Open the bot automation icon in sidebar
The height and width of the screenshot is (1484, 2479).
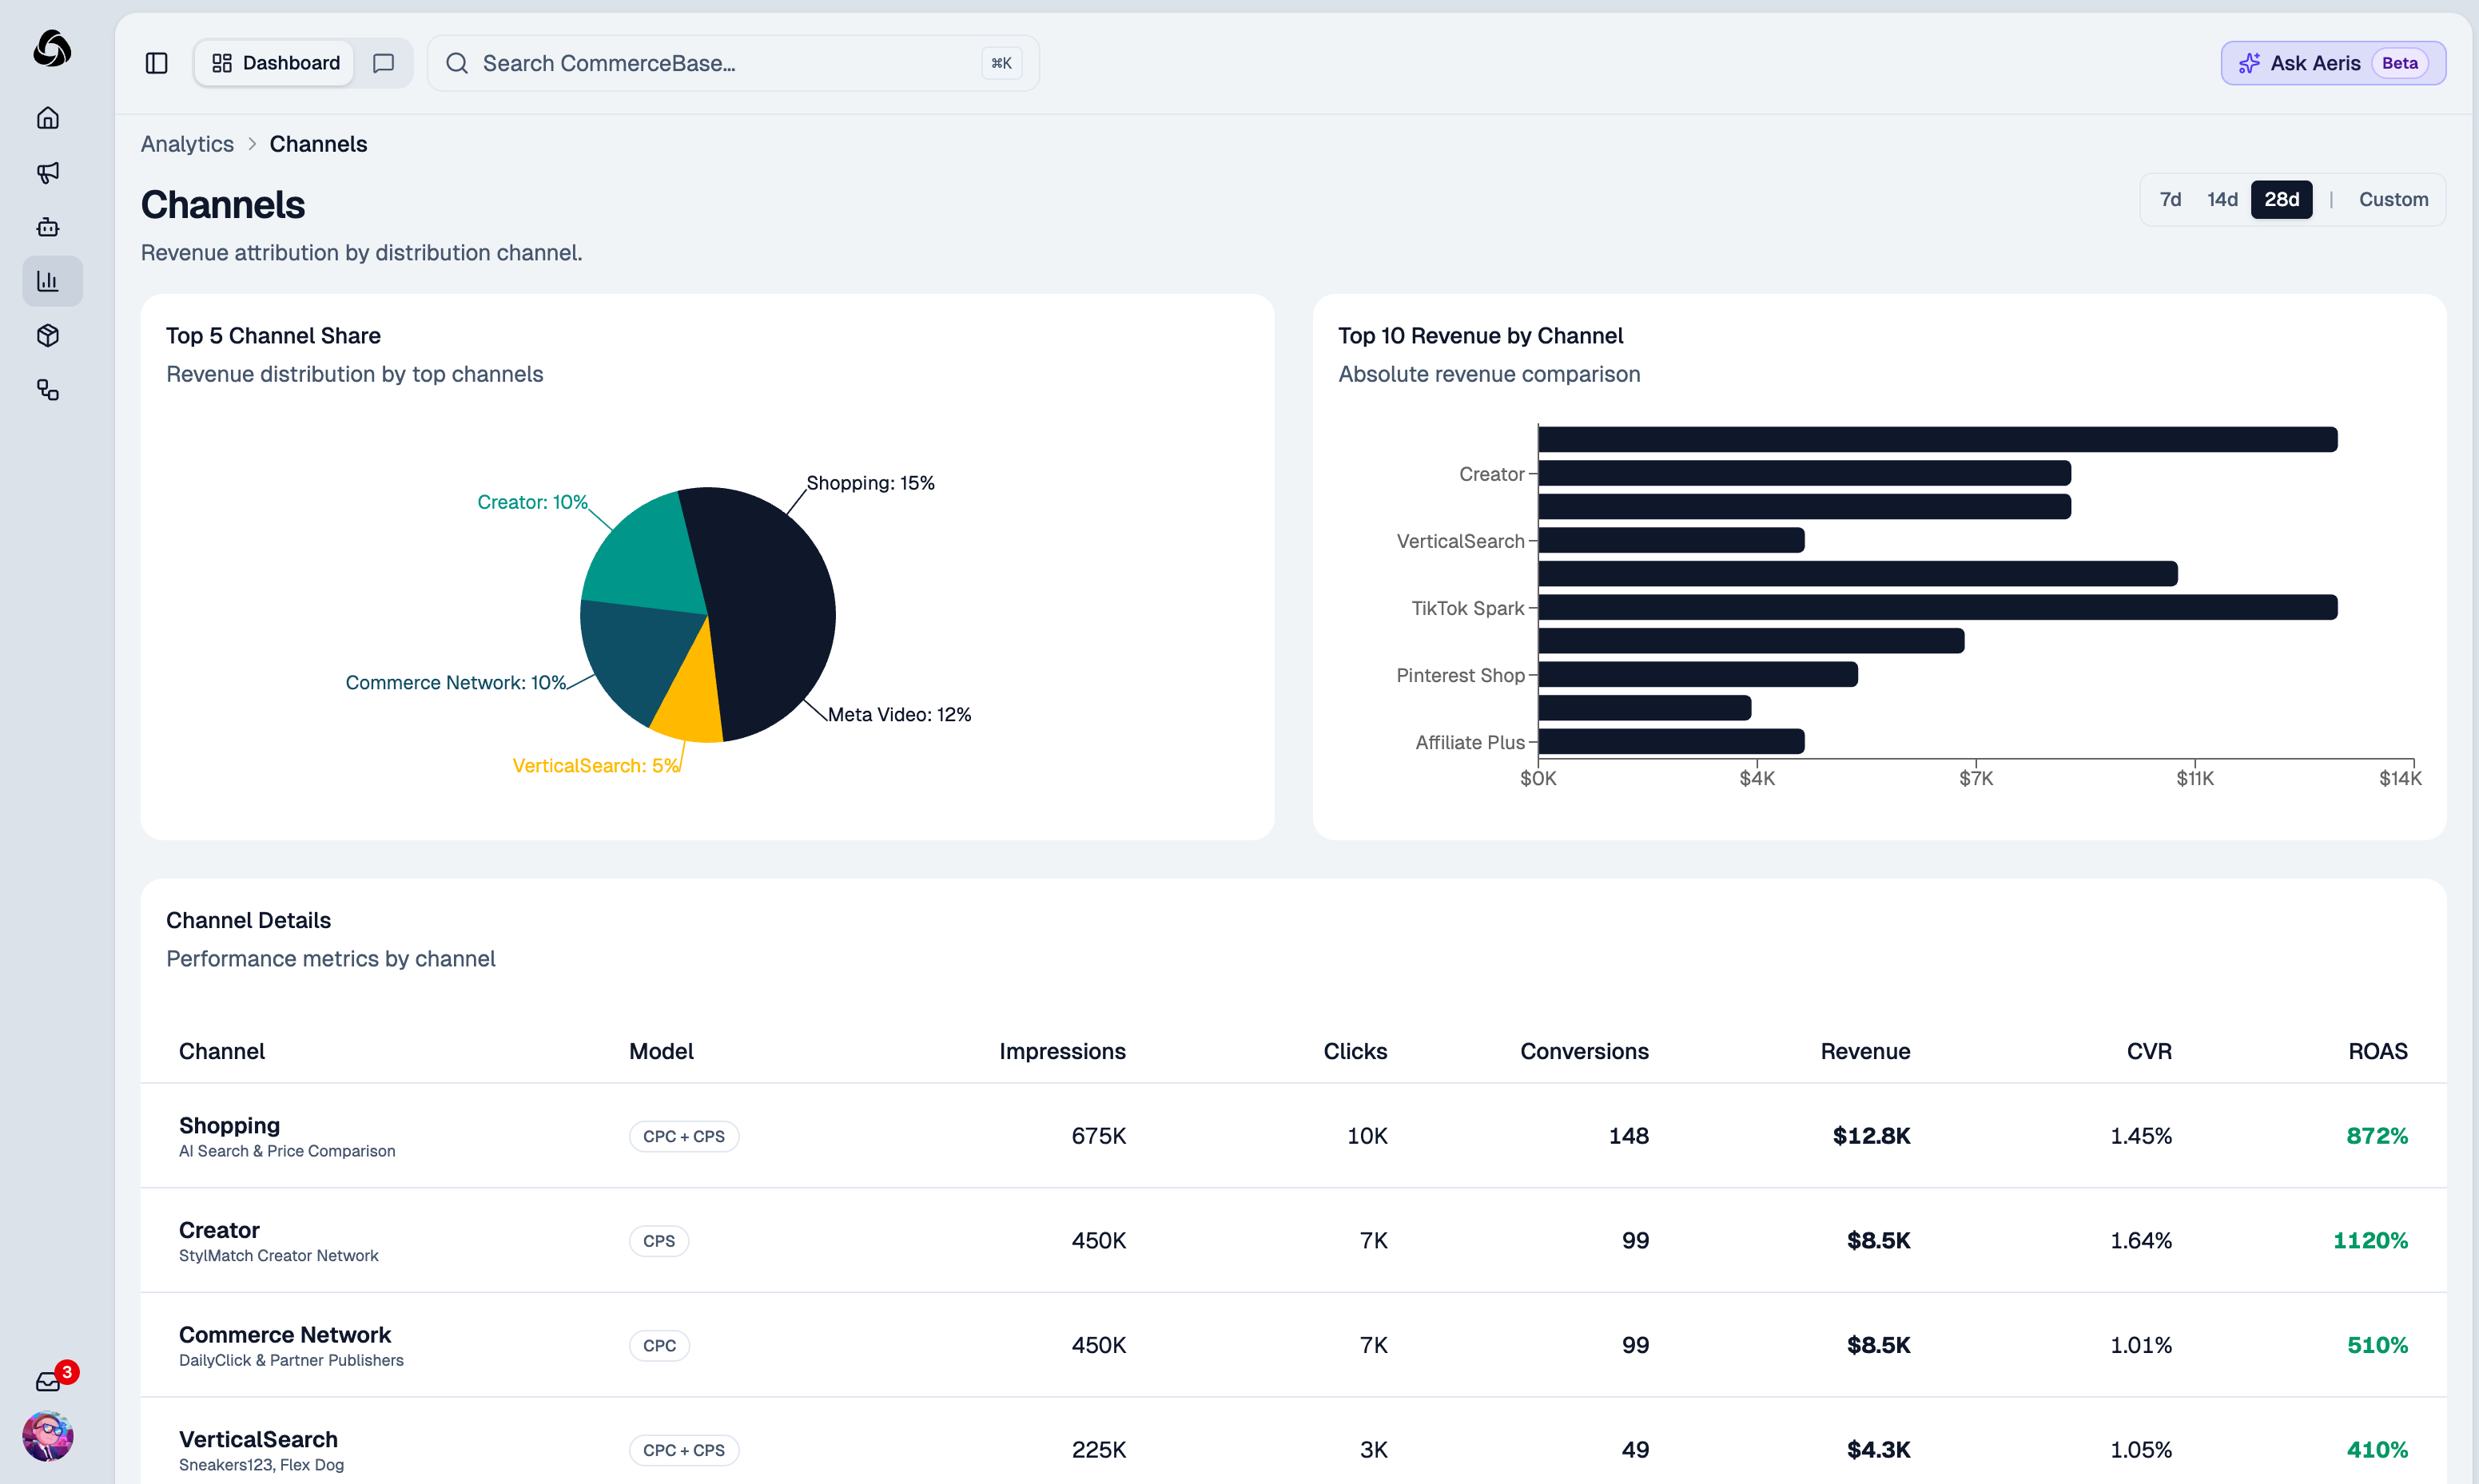(x=49, y=227)
